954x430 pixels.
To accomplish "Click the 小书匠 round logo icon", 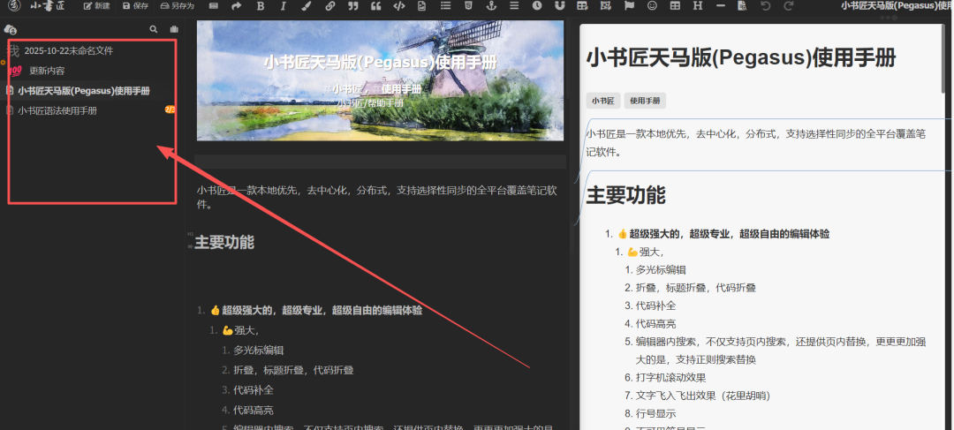I will pos(14,6).
